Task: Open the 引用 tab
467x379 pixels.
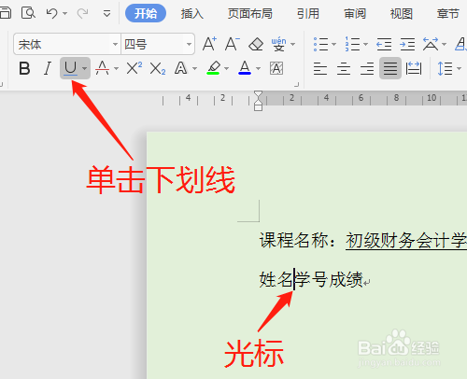Action: [x=308, y=14]
